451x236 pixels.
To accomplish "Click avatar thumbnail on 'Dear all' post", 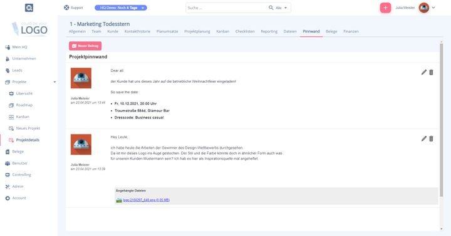I will tap(81, 78).
